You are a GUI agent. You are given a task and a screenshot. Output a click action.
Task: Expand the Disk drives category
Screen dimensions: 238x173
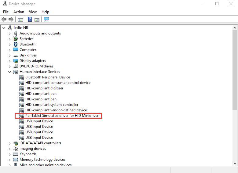pyautogui.click(x=10, y=55)
